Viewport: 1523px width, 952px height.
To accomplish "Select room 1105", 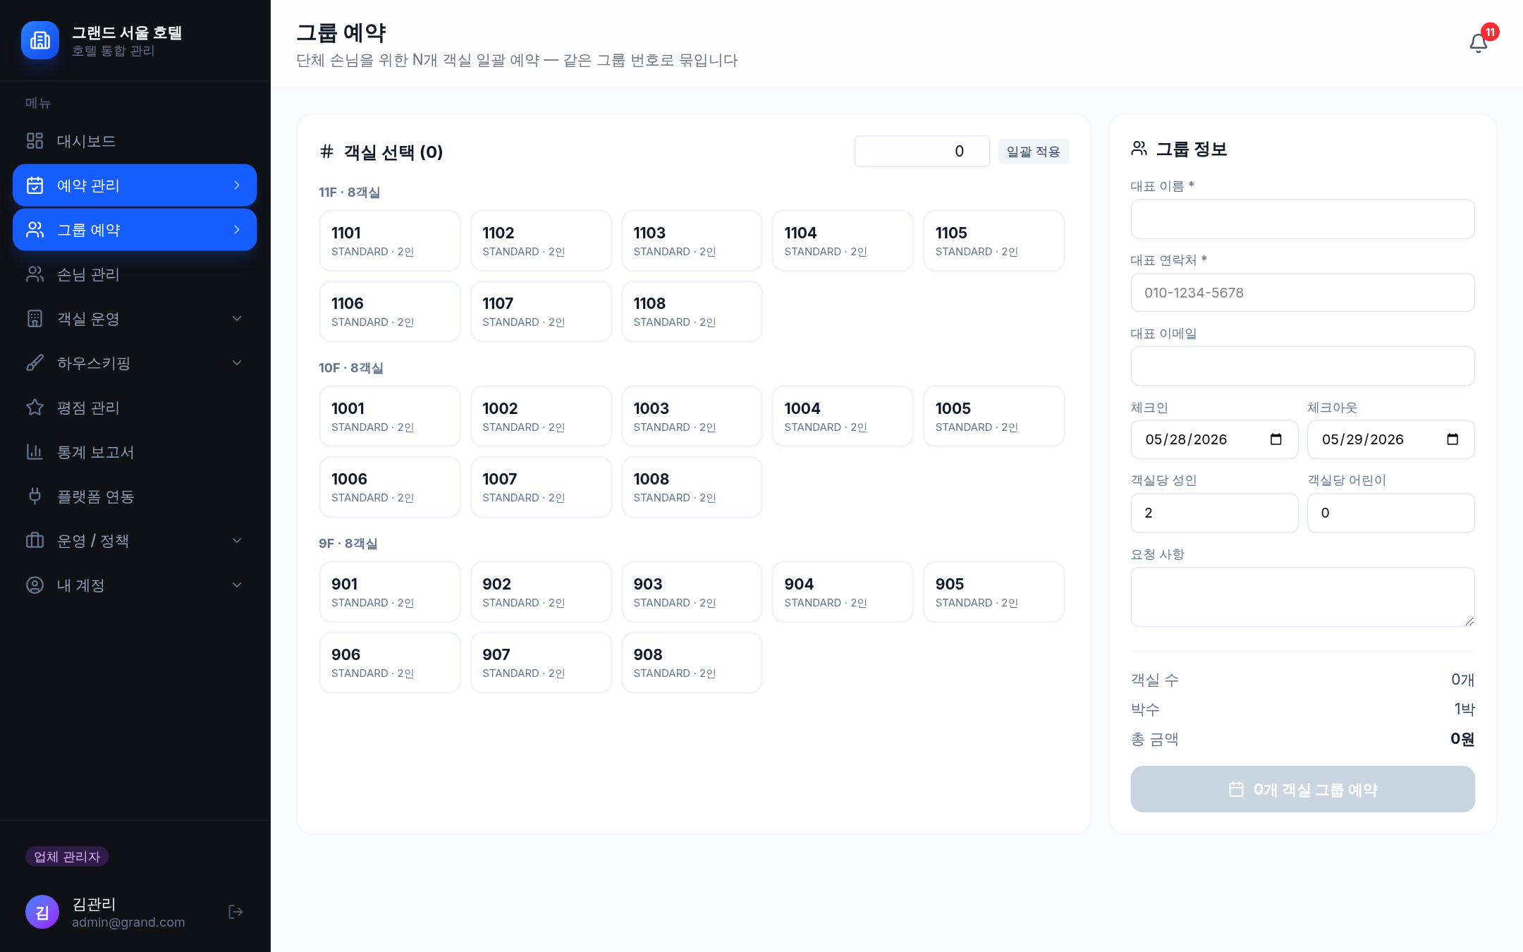I will click(993, 240).
